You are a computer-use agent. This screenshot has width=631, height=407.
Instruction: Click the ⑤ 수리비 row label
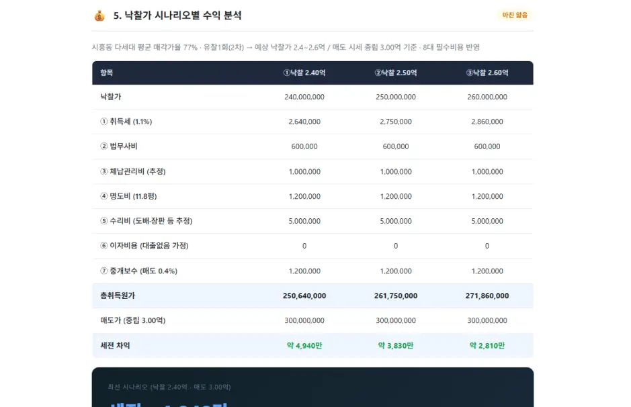coord(146,221)
